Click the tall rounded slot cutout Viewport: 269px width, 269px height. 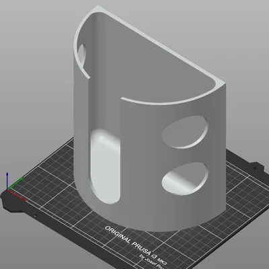pyautogui.click(x=105, y=166)
